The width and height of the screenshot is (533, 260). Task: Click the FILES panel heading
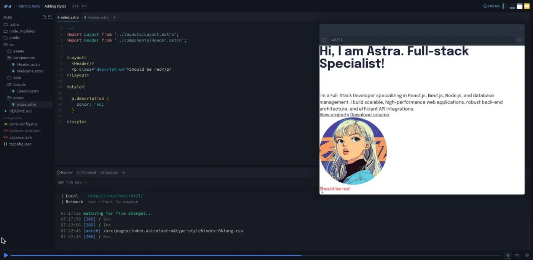coord(8,17)
